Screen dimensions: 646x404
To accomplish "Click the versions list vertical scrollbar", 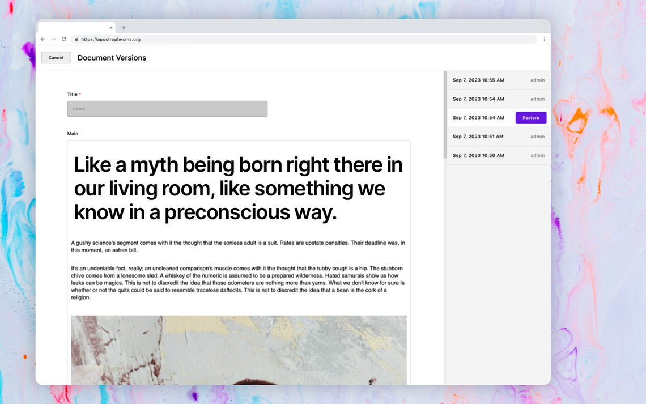I will [445, 115].
